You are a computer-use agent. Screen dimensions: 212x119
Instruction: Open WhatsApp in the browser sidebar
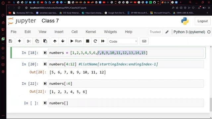(x=3, y=39)
